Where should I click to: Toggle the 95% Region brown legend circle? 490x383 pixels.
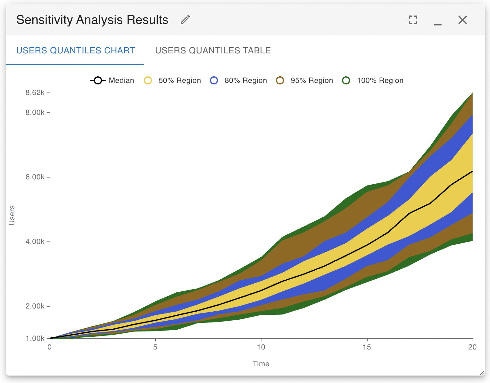click(280, 80)
